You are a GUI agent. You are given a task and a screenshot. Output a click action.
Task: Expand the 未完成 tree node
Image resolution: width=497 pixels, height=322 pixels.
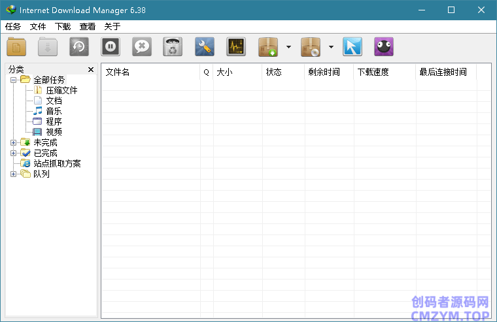point(14,142)
